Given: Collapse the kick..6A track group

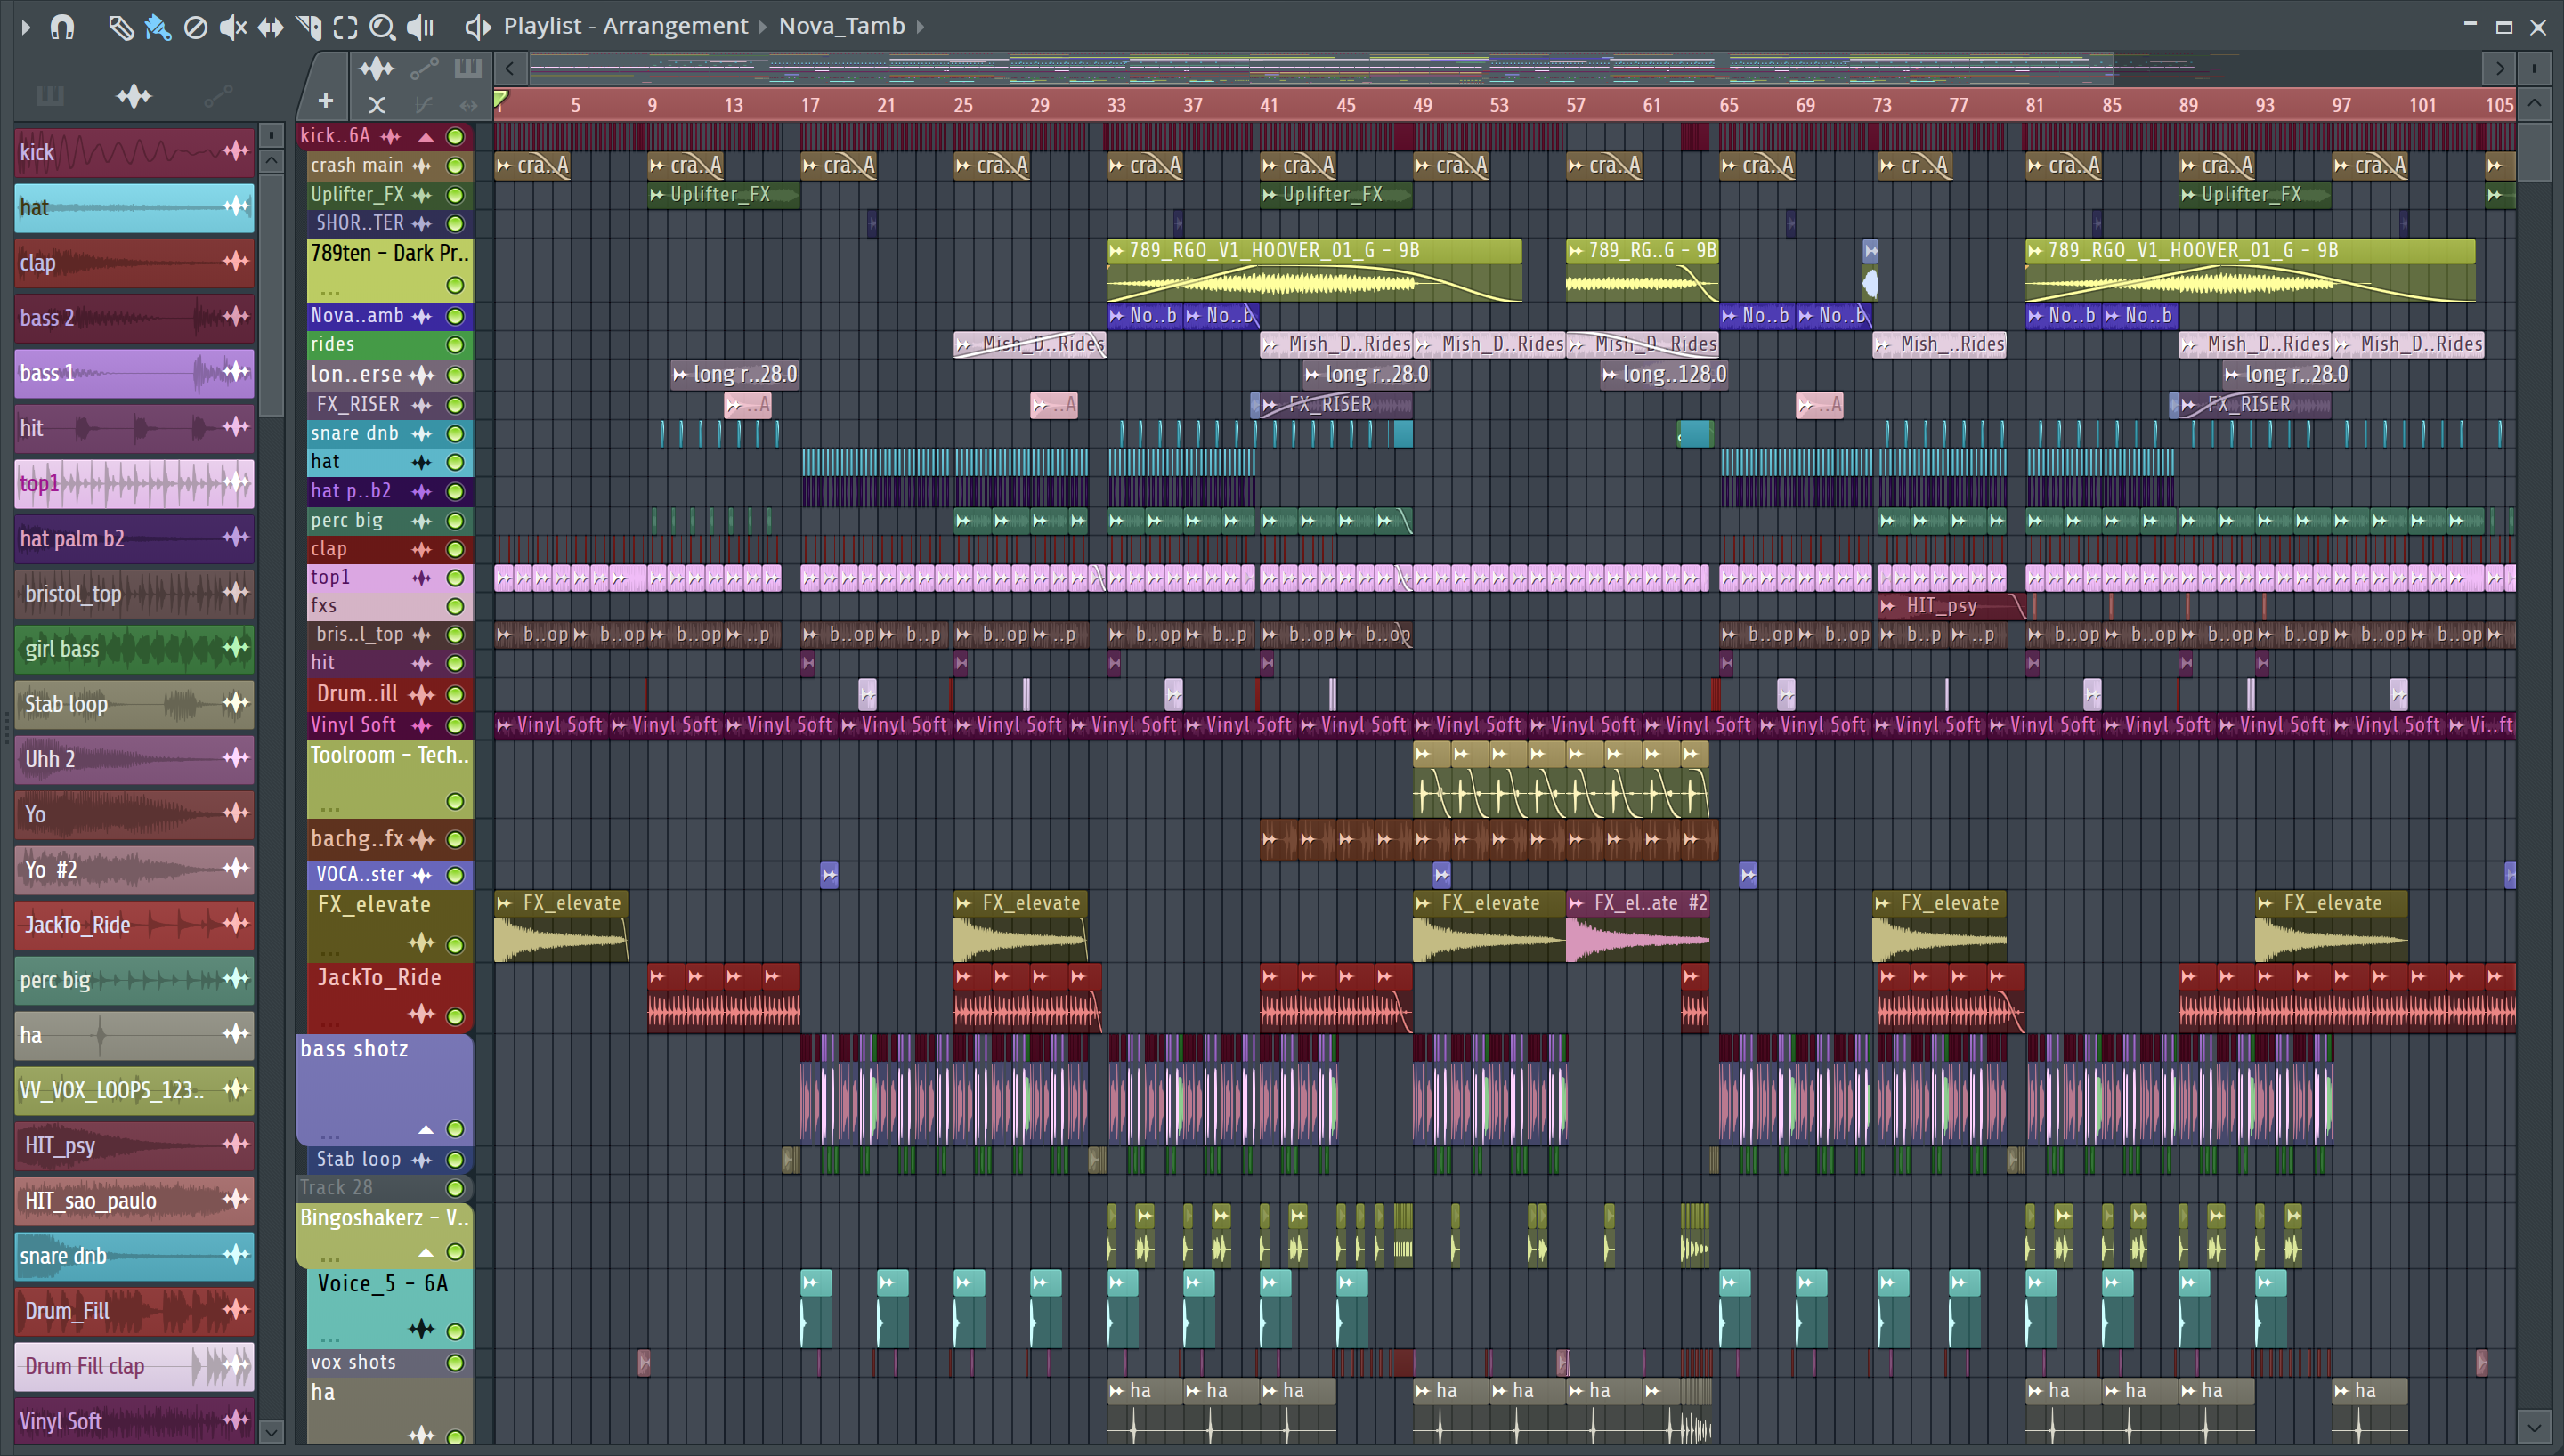Looking at the screenshot, I should [426, 136].
